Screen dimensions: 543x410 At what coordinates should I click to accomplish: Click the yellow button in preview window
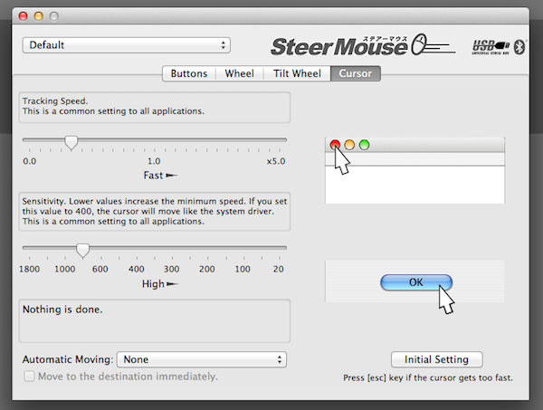(349, 145)
